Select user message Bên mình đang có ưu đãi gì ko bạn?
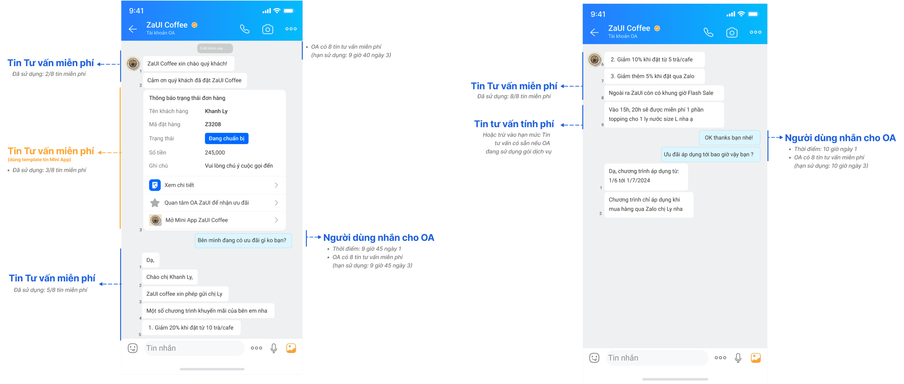904x384 pixels. [243, 240]
